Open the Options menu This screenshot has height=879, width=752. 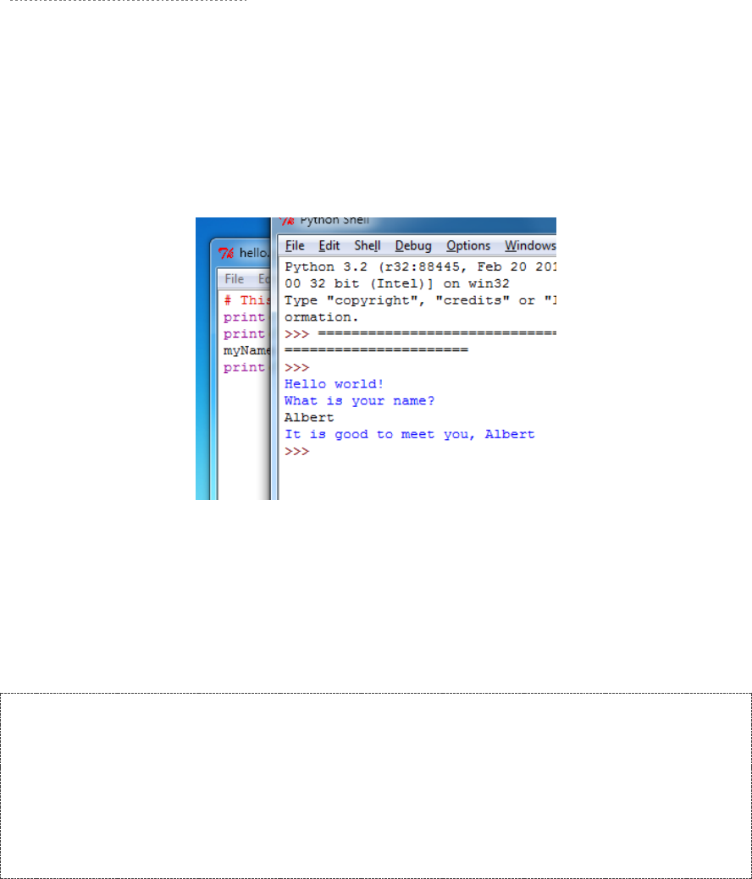pyautogui.click(x=468, y=245)
